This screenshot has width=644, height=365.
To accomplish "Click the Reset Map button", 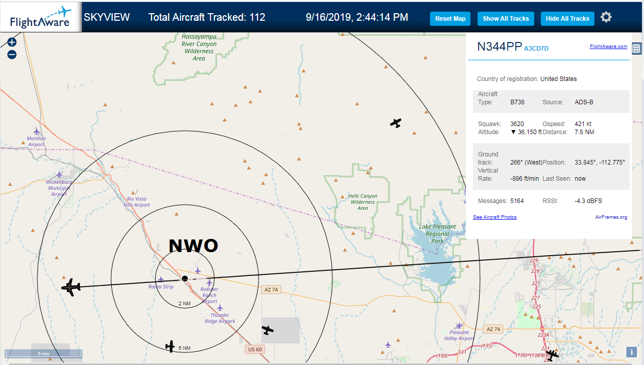I will pyautogui.click(x=450, y=19).
